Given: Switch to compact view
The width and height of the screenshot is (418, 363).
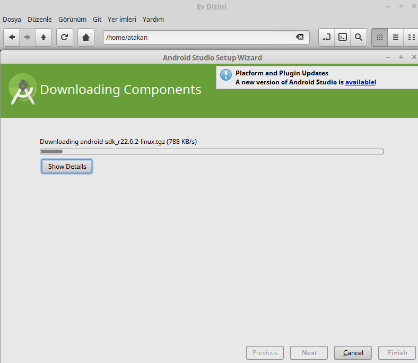Looking at the screenshot, I should click(411, 37).
